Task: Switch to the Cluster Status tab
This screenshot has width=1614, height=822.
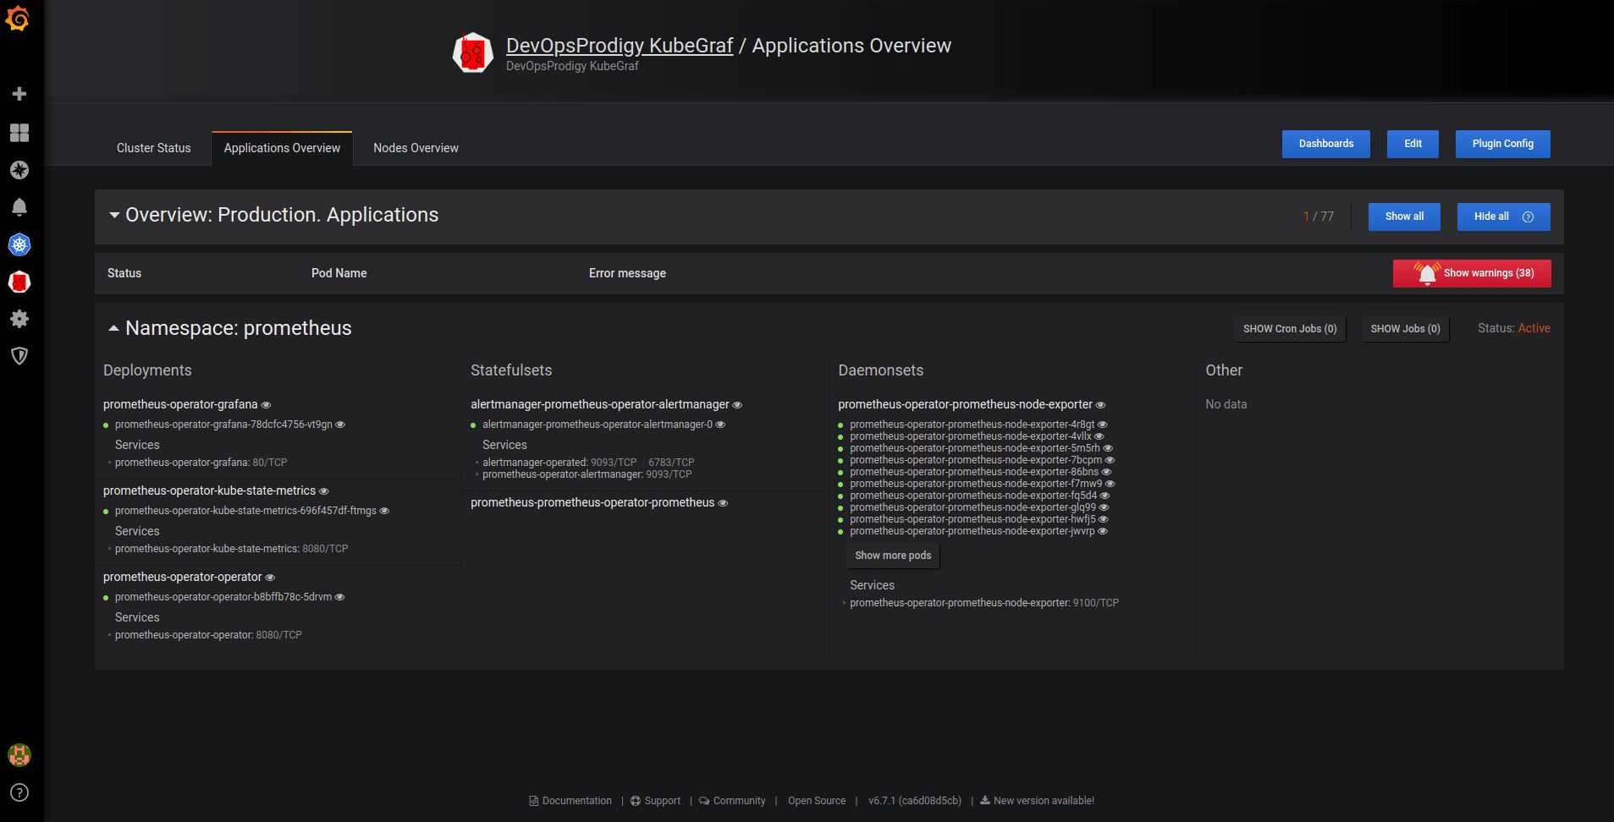Action: click(x=154, y=148)
